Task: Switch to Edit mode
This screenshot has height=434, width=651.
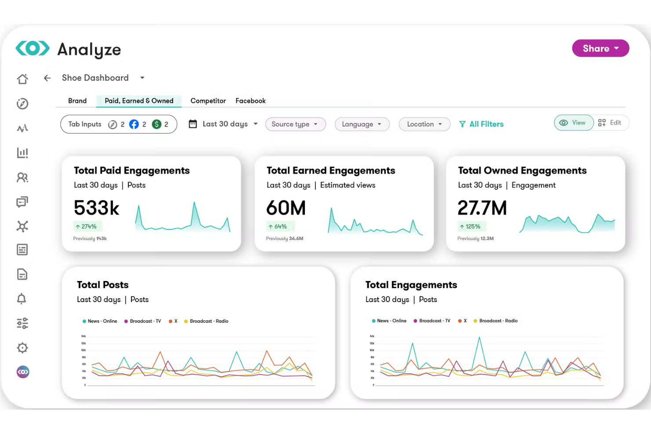Action: click(x=611, y=123)
